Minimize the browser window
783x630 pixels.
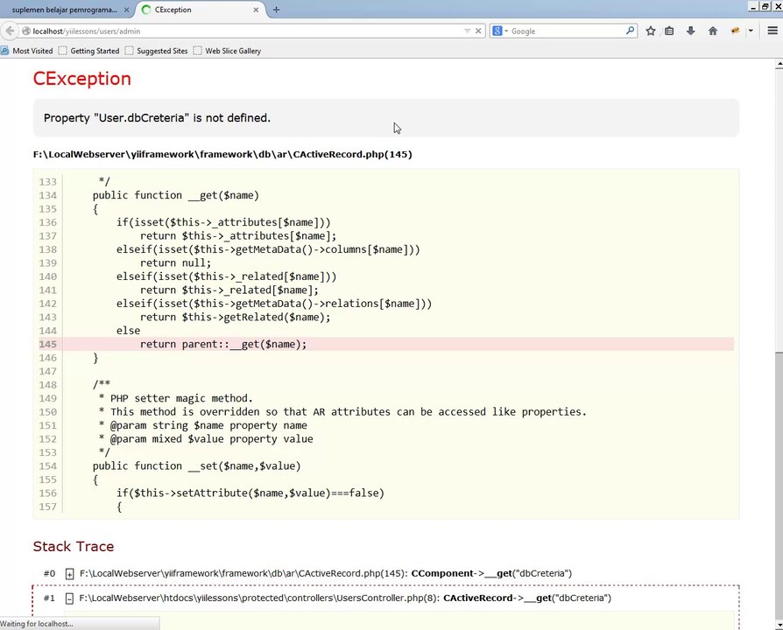pos(753,6)
